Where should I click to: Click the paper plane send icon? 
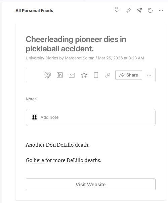pos(139,10)
